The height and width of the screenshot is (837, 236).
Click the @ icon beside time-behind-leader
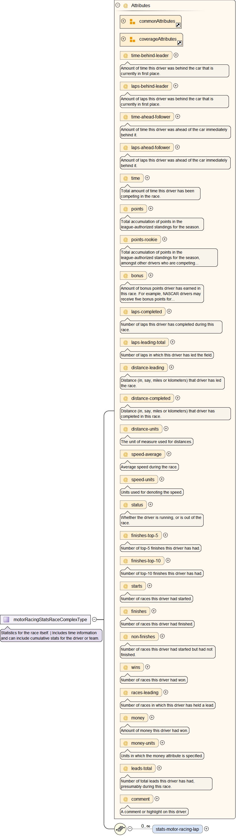pos(125,56)
